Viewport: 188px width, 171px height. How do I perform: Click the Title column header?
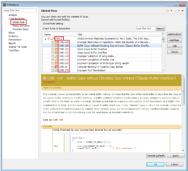pos(114,35)
